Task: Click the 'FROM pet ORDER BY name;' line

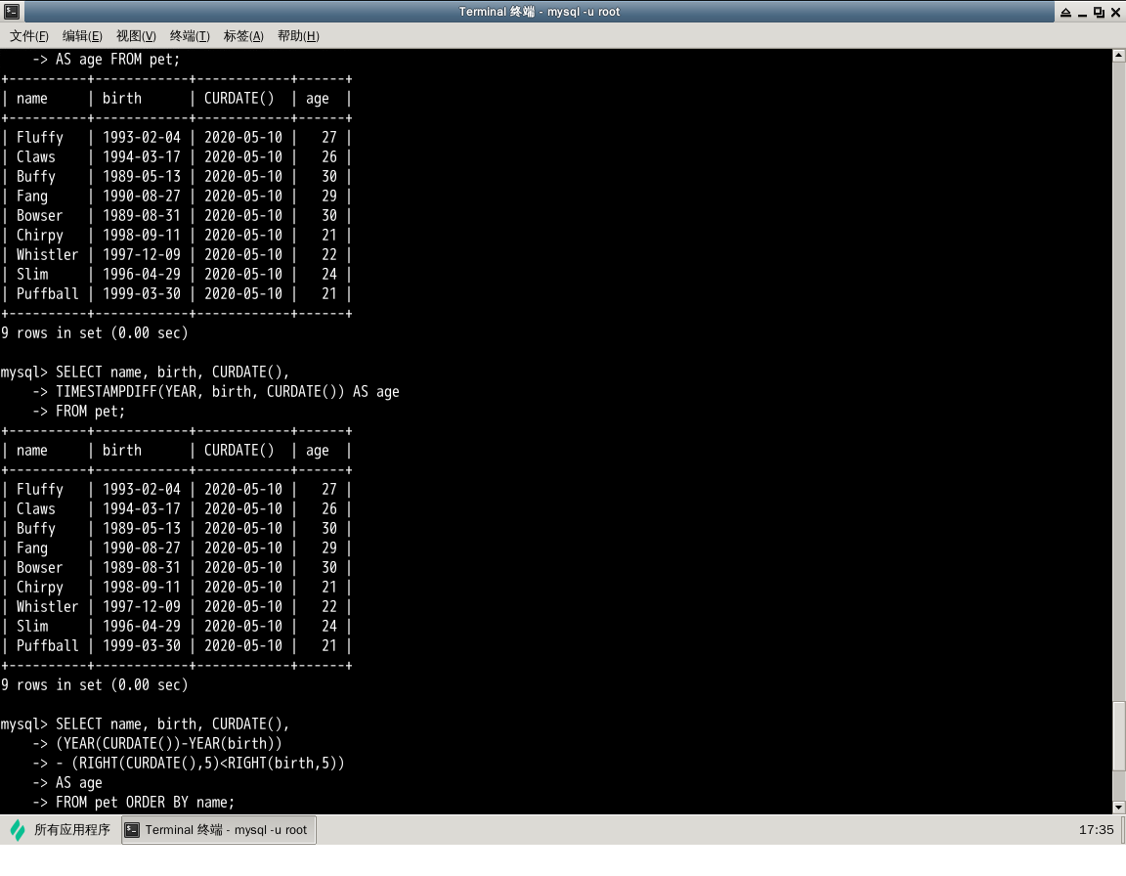Action: click(x=145, y=803)
